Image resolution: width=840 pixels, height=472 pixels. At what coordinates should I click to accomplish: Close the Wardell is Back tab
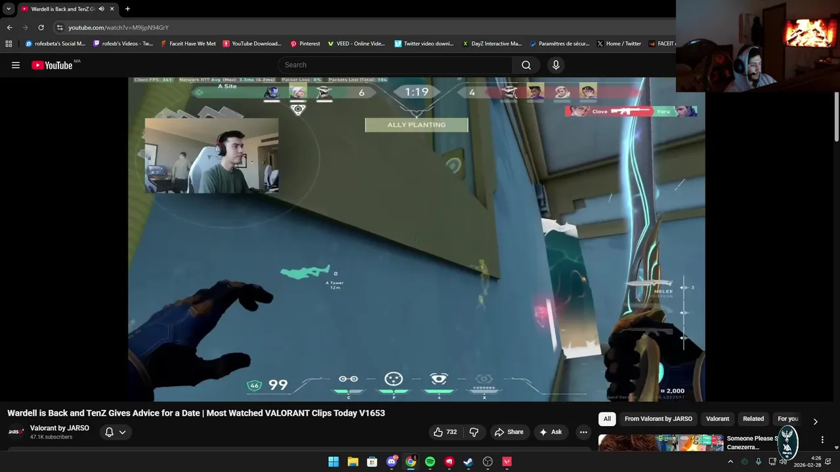click(112, 9)
